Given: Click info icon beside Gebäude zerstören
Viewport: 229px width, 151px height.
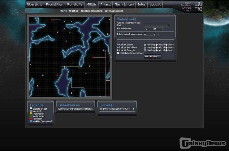Looking at the screenshot, I should tap(121, 53).
